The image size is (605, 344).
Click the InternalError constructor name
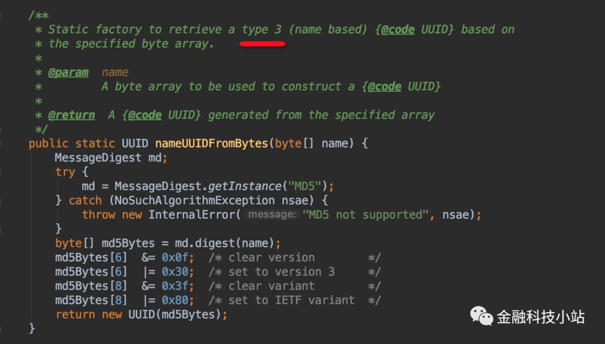click(x=191, y=215)
